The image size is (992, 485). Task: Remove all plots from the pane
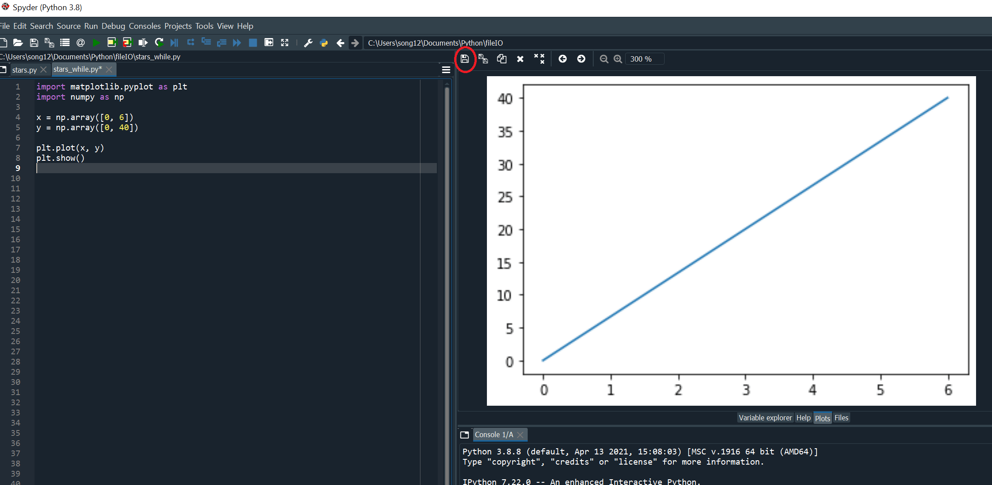[x=539, y=59]
